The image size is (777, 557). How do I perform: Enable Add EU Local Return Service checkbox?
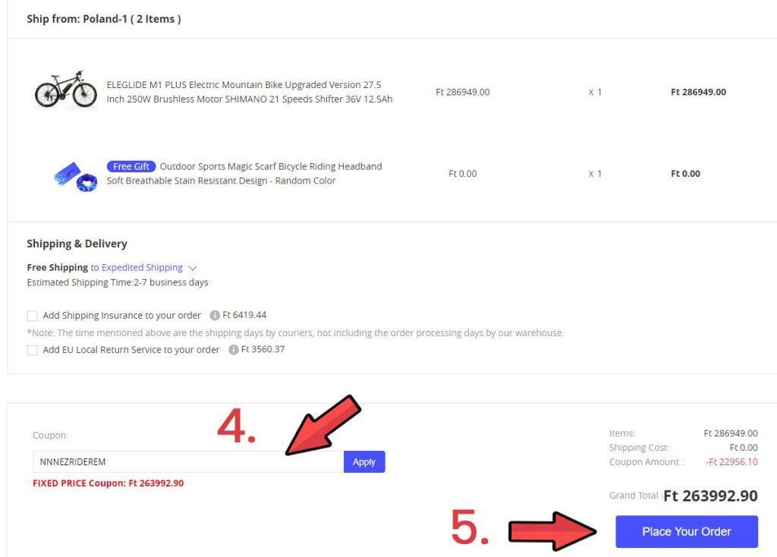(x=32, y=351)
